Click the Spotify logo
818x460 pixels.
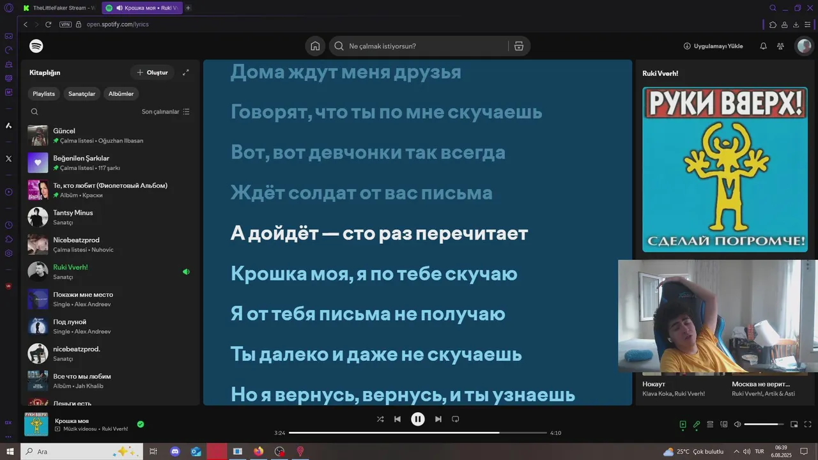coord(36,46)
